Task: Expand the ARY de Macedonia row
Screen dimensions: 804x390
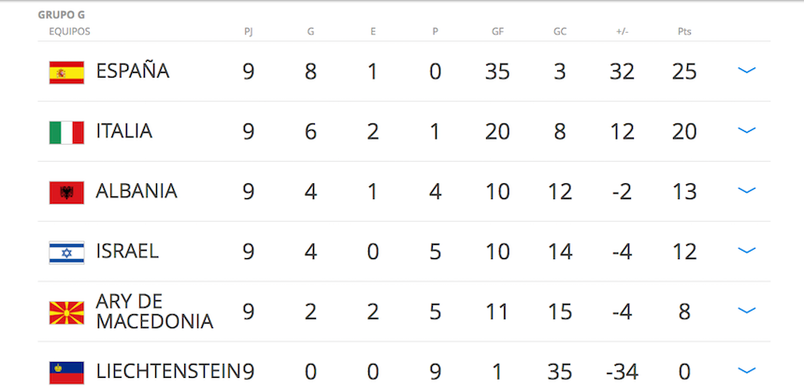Action: pos(746,311)
